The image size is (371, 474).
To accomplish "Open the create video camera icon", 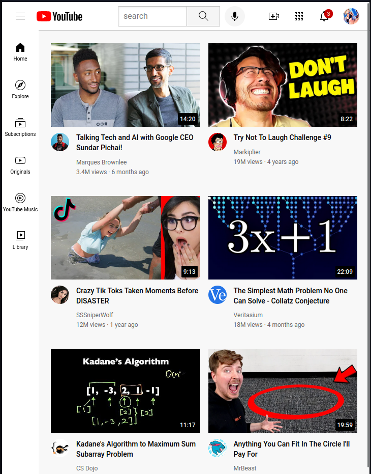I will pyautogui.click(x=274, y=16).
